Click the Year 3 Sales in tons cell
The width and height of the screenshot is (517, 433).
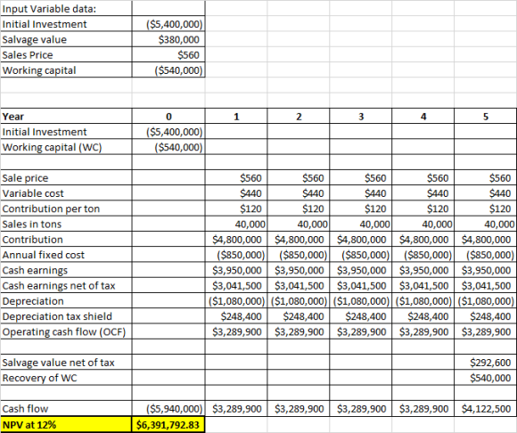pos(361,225)
